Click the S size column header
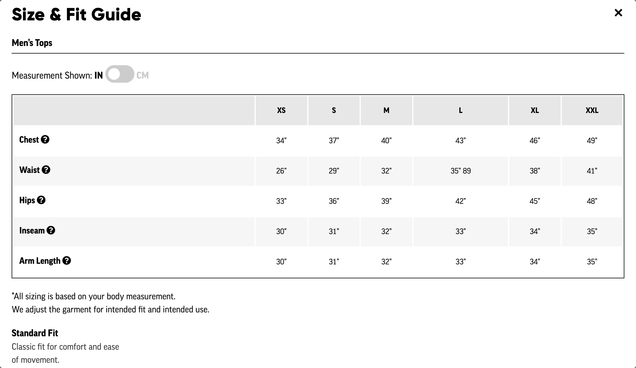 pyautogui.click(x=334, y=111)
